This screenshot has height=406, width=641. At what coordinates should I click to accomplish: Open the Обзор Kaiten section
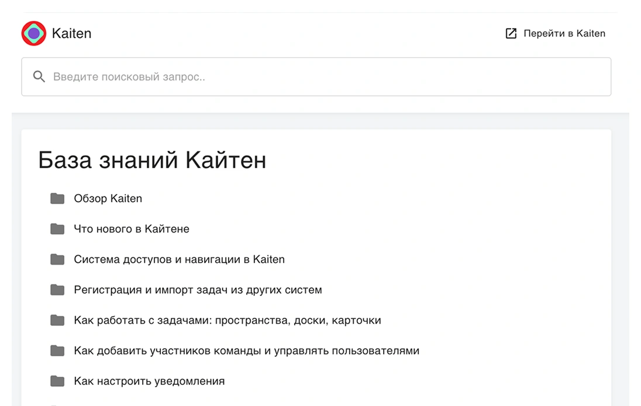tap(108, 198)
